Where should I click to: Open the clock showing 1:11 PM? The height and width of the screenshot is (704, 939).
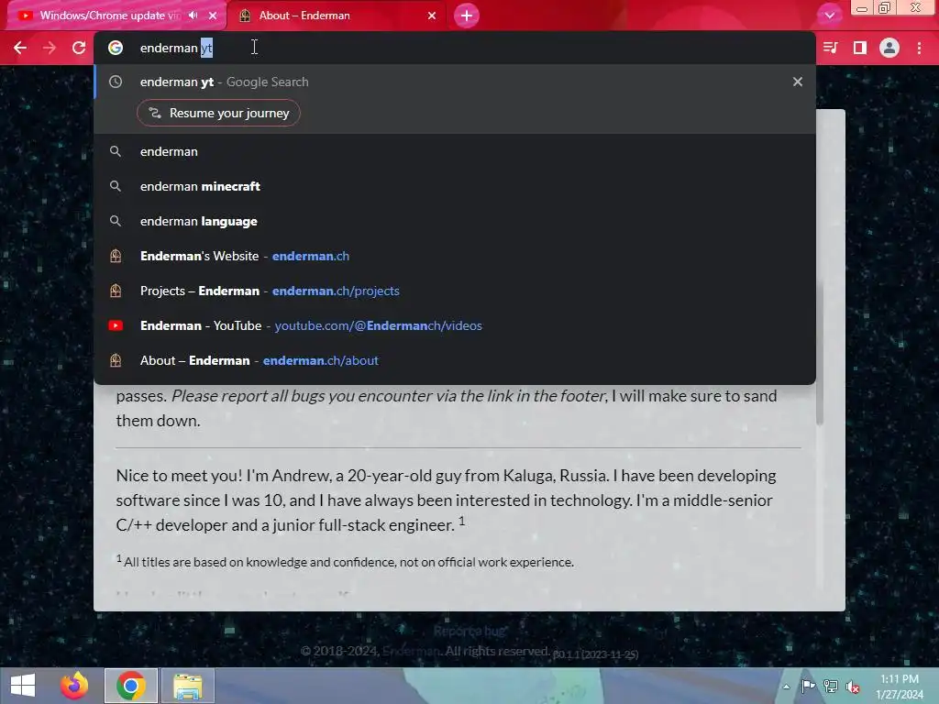click(x=900, y=686)
